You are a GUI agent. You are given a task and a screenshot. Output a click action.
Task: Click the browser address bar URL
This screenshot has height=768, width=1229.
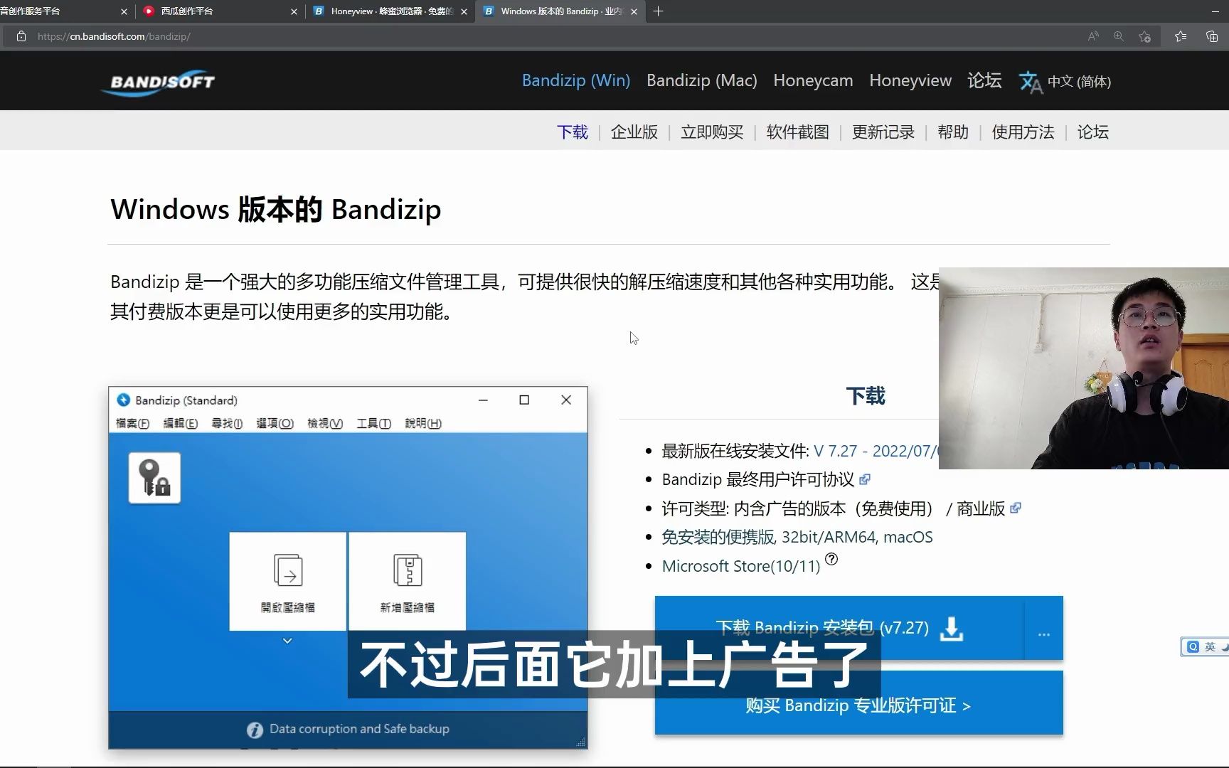tap(114, 36)
